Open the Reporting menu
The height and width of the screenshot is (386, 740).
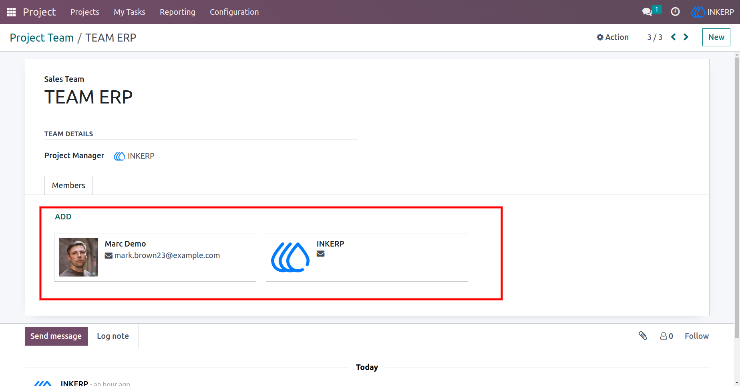pos(177,12)
